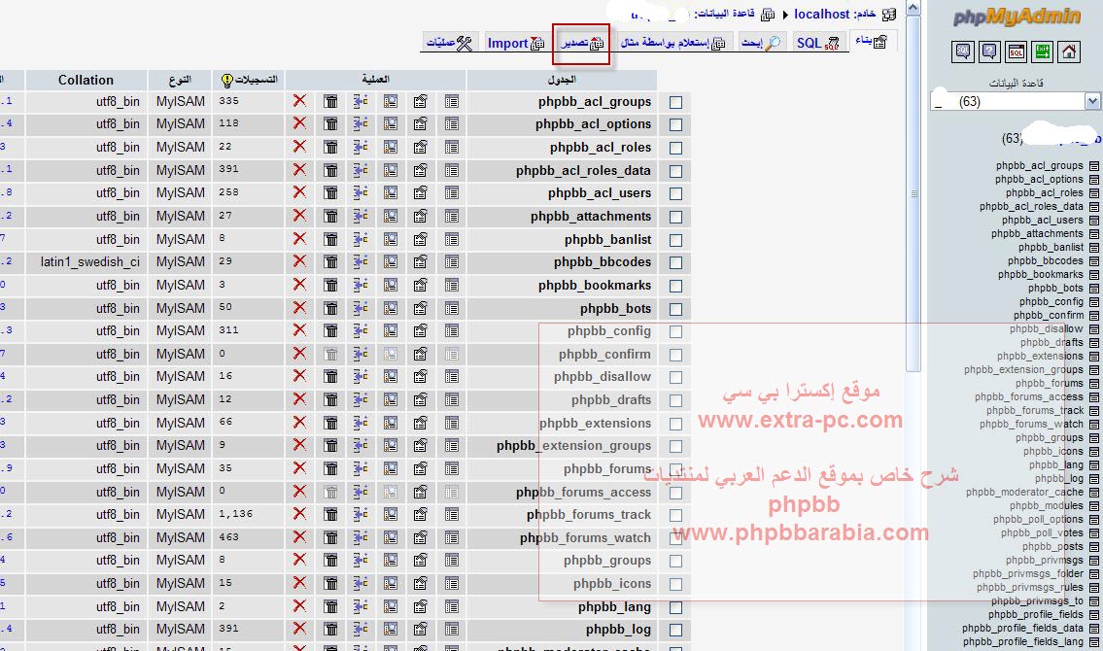The height and width of the screenshot is (651, 1103).
Task: Switch to the بناء (Structure) tab
Action: pyautogui.click(x=873, y=42)
